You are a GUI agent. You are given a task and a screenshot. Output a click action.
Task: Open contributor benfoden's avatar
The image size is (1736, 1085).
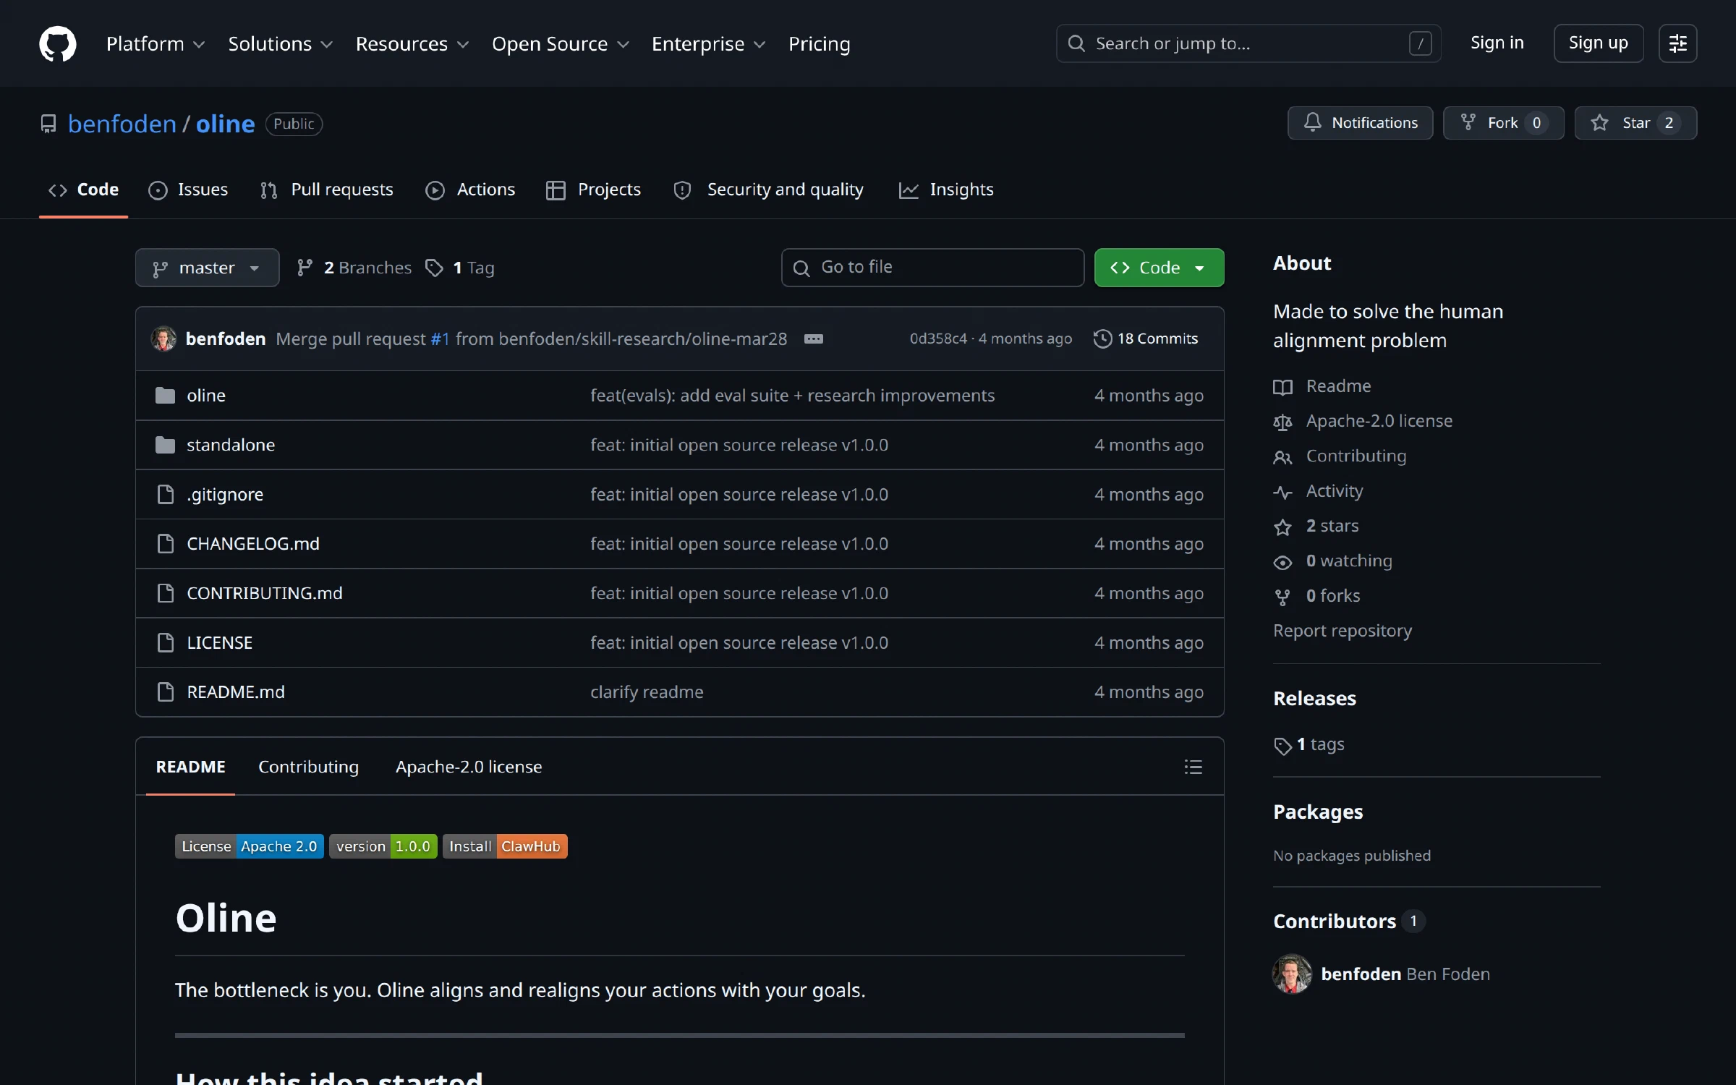tap(1292, 974)
